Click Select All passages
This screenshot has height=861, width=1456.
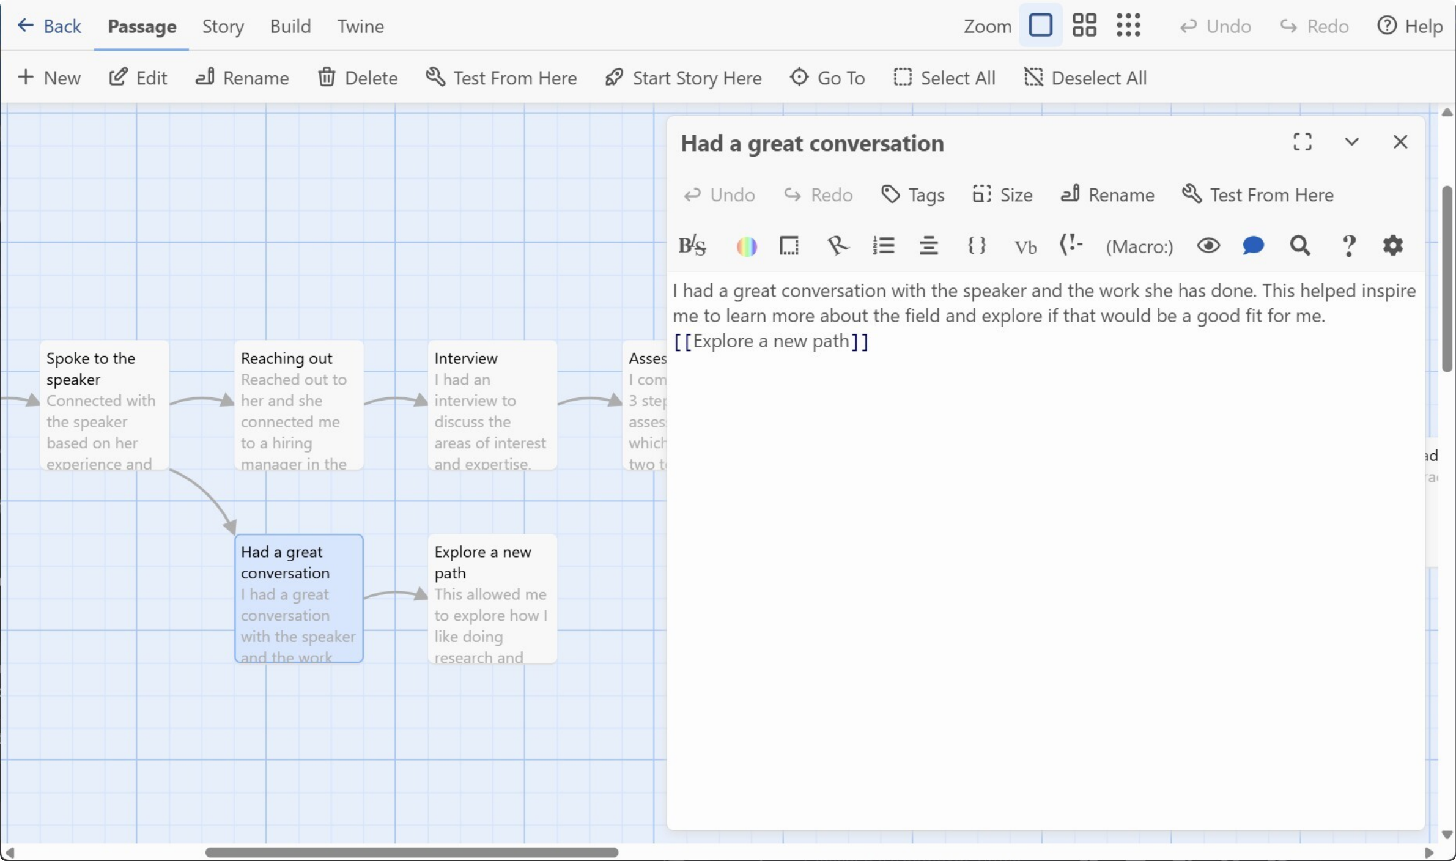tap(944, 78)
